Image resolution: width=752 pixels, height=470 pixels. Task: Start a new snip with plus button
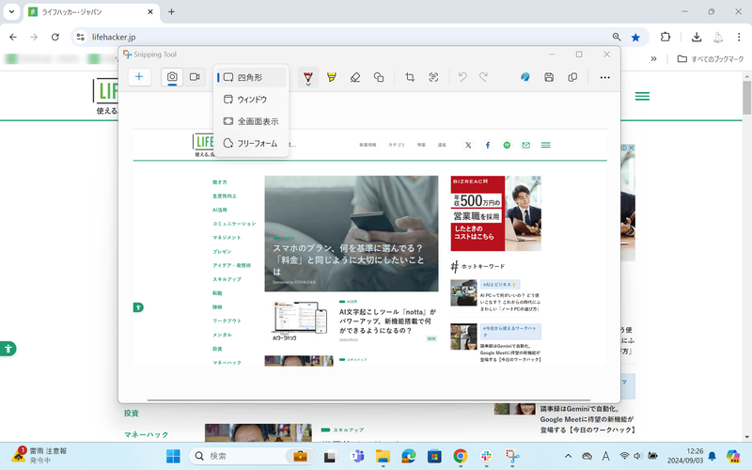(x=138, y=77)
